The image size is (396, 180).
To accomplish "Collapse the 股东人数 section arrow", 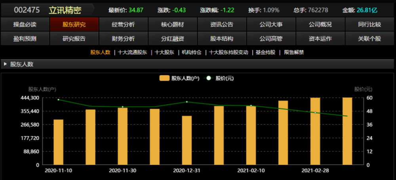I will coord(5,64).
